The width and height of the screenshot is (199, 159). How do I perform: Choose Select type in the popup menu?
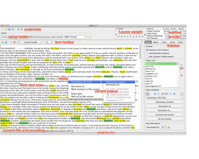coord(86,94)
